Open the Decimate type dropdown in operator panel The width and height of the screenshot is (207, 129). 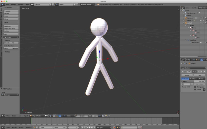[x=10, y=95]
